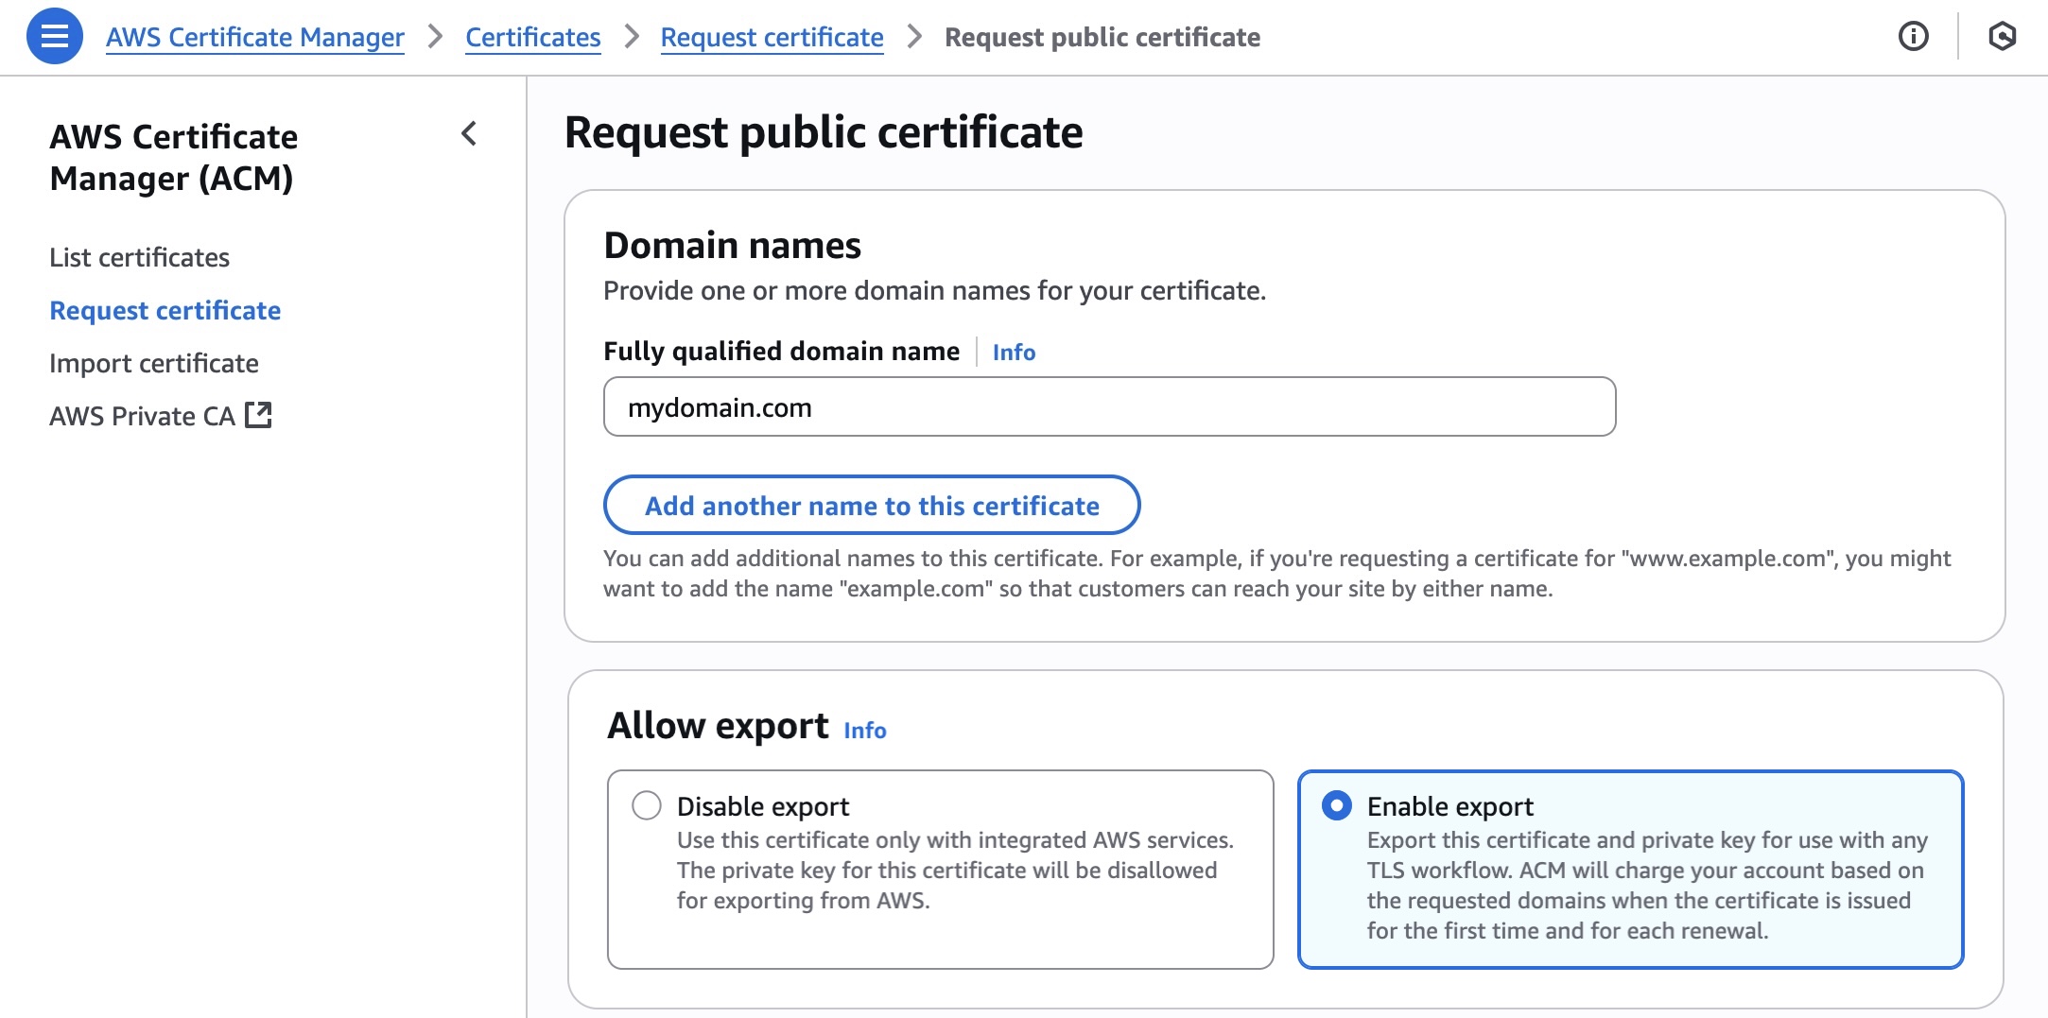Select the Enable export radio button
The height and width of the screenshot is (1018, 2048).
(x=1337, y=805)
